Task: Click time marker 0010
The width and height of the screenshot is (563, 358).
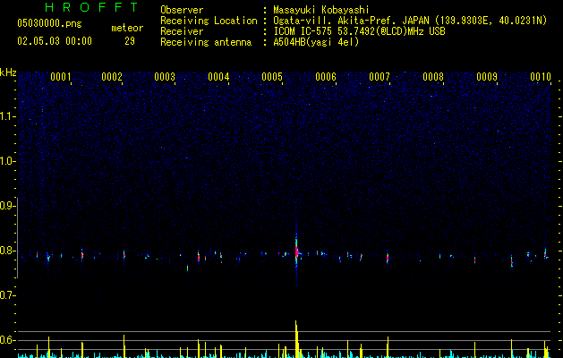Action: tap(541, 76)
